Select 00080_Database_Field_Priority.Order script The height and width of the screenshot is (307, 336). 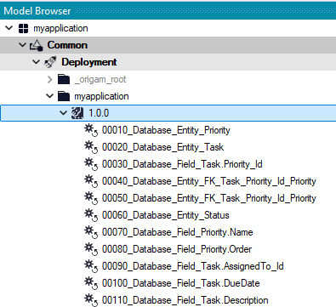coord(177,249)
